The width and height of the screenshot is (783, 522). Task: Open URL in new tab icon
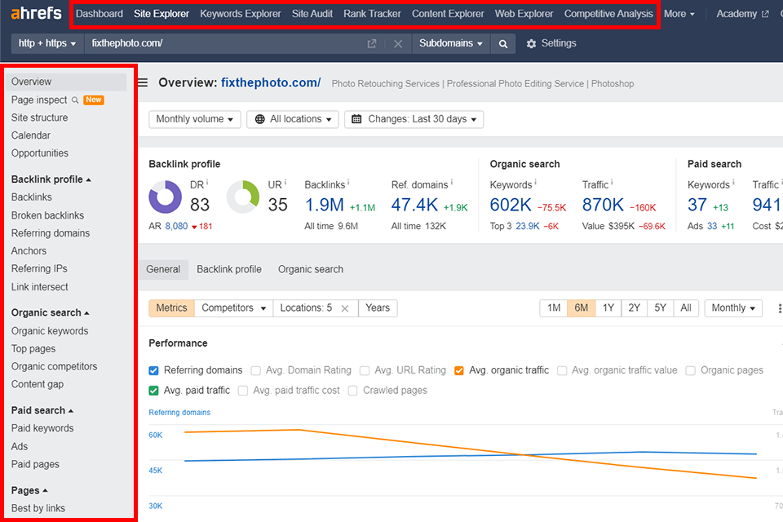(x=372, y=44)
